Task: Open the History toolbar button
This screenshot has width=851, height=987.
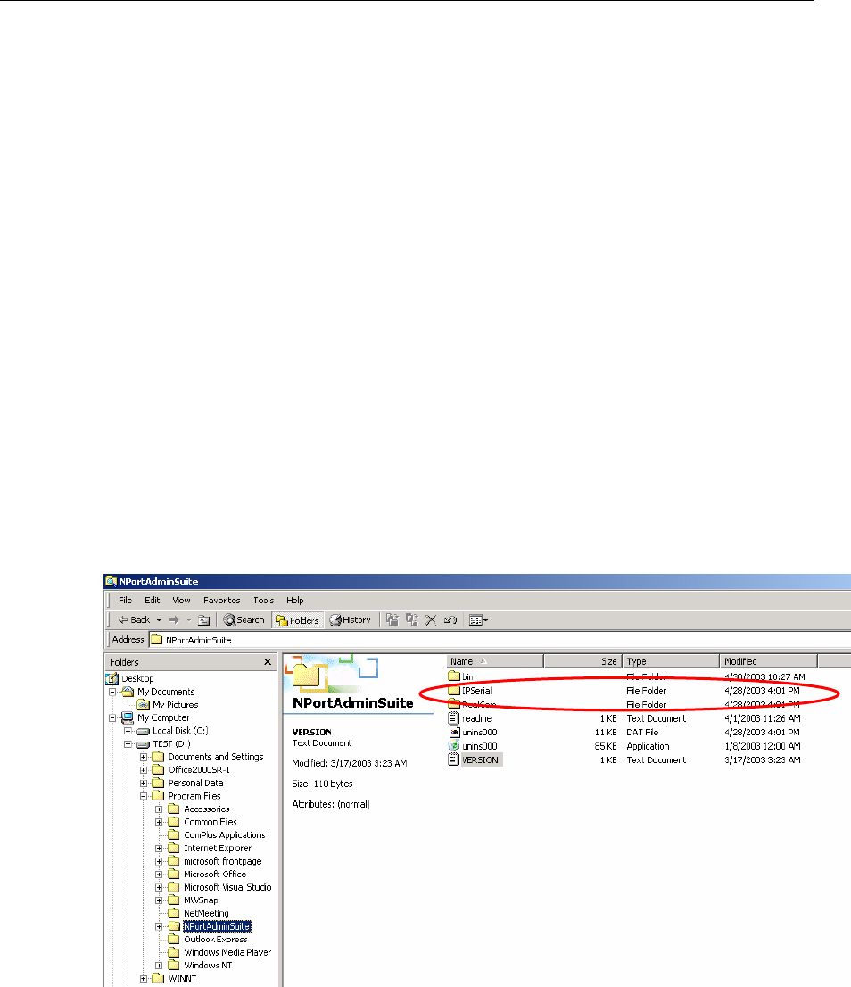Action: point(351,620)
